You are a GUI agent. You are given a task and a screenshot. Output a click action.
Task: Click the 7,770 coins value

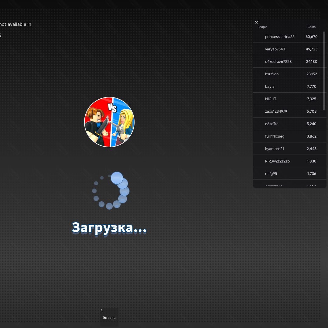click(312, 86)
